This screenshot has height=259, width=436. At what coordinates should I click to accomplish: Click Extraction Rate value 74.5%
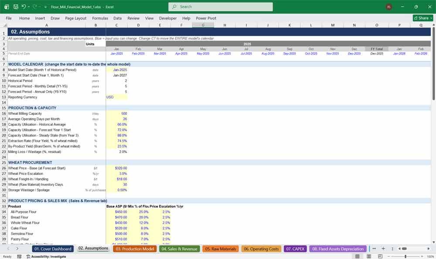tap(117, 141)
